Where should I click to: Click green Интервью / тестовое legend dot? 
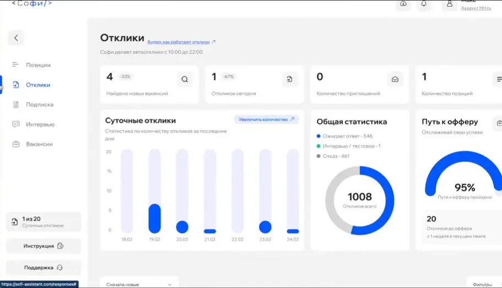[319, 146]
